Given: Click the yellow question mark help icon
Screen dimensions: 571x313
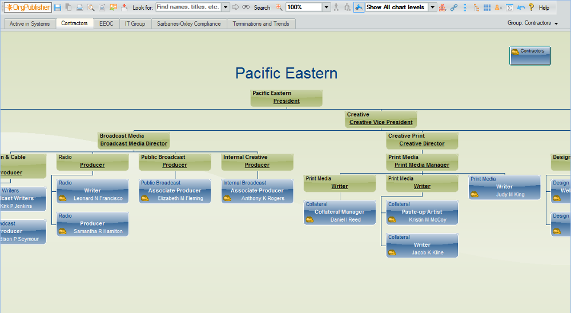Looking at the screenshot, I should pos(531,7).
